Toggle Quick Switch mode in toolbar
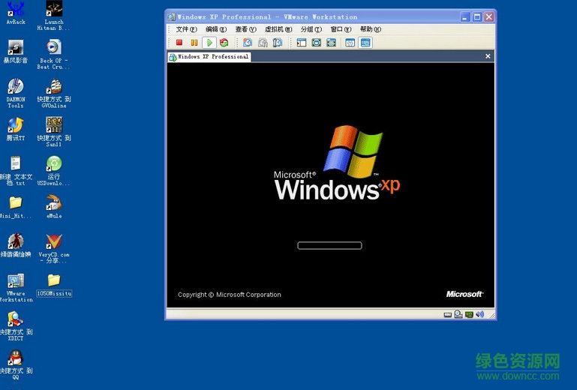The image size is (577, 390). coord(331,43)
